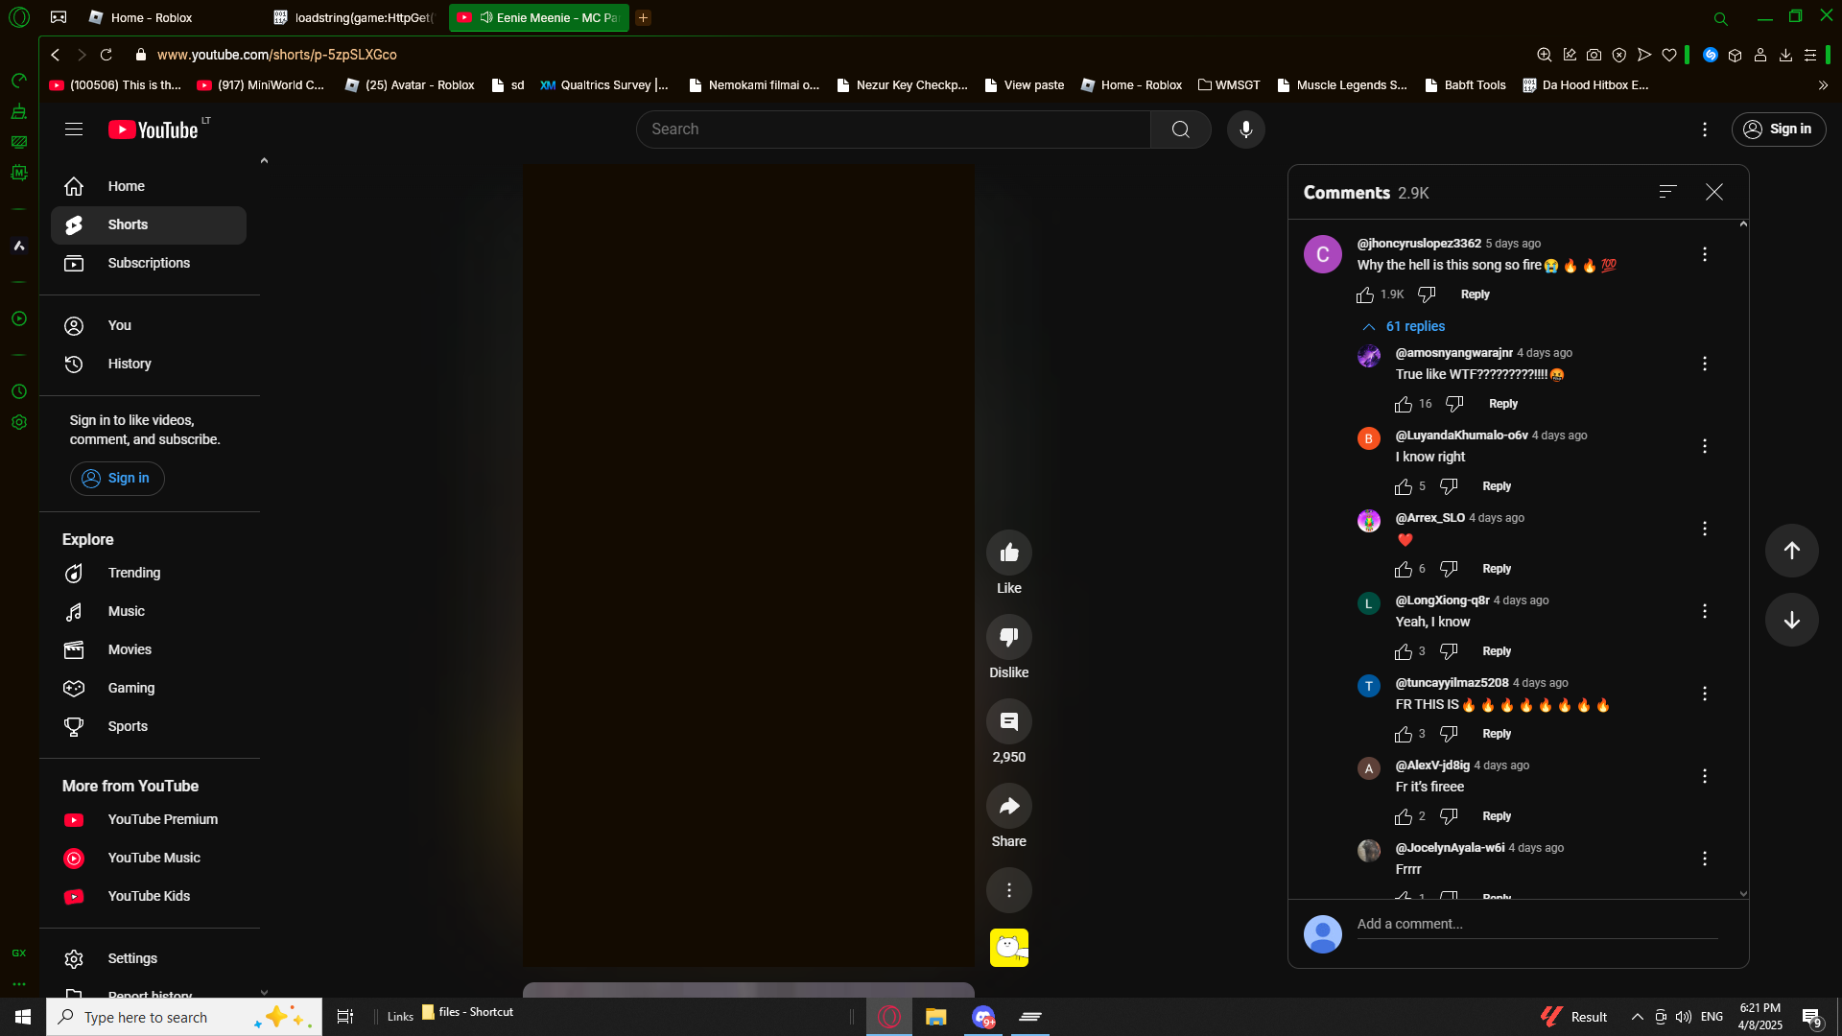This screenshot has height=1036, width=1842.
Task: Click Reply under @tuncayyilmaz5208's comment
Action: pos(1496,734)
